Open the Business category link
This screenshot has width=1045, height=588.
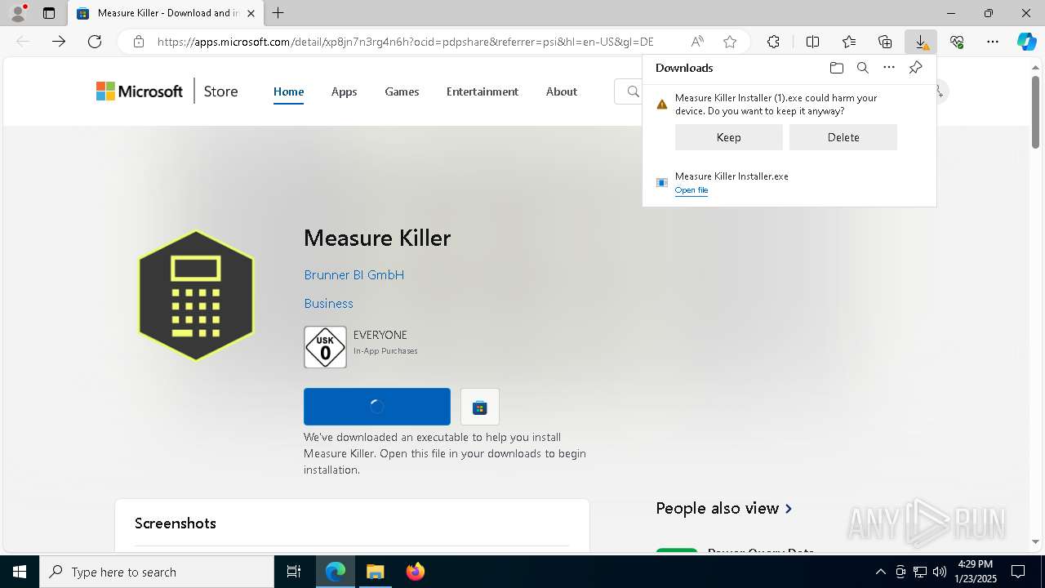(x=328, y=304)
